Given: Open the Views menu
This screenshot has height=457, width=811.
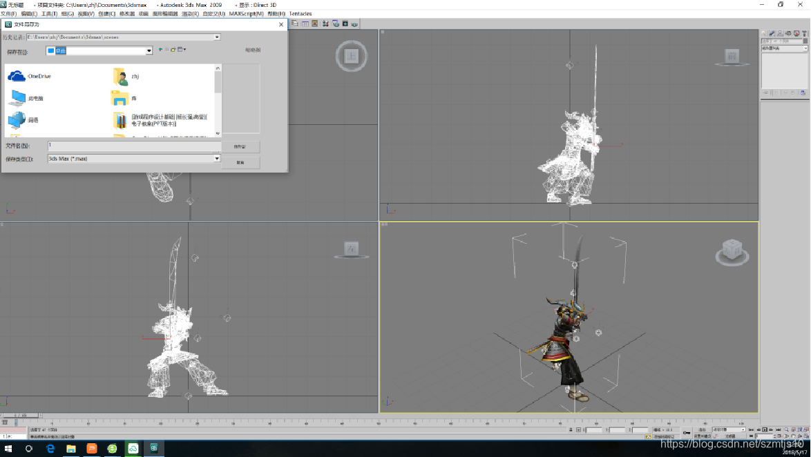Looking at the screenshot, I should 86,14.
